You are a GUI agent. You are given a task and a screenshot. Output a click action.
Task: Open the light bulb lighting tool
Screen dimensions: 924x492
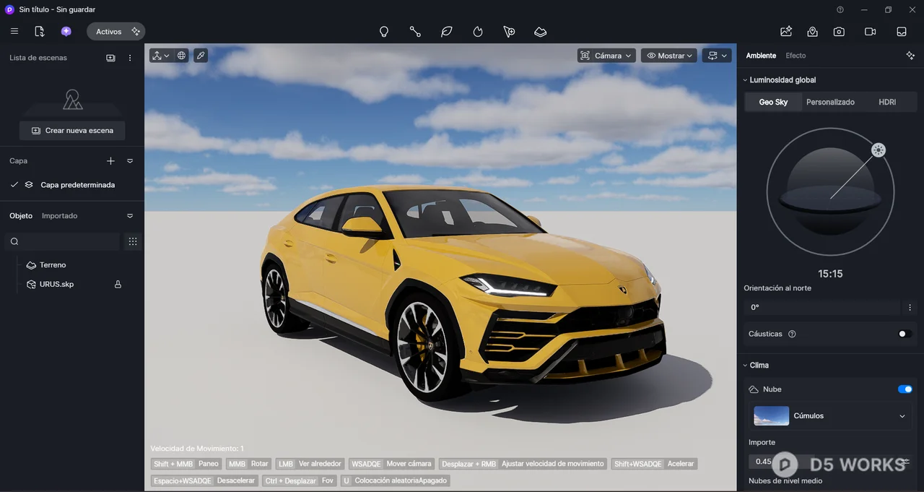pyautogui.click(x=384, y=32)
